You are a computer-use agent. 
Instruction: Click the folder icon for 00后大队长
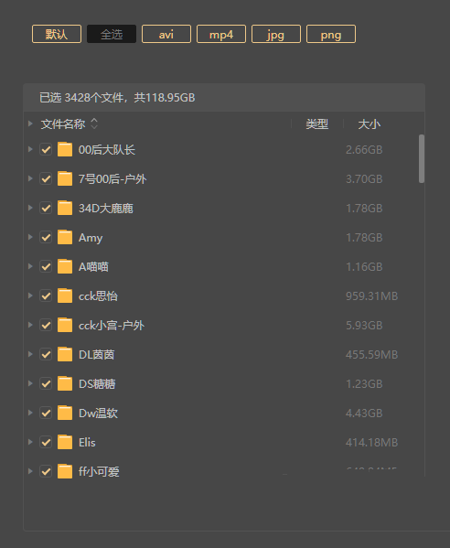[x=65, y=150]
